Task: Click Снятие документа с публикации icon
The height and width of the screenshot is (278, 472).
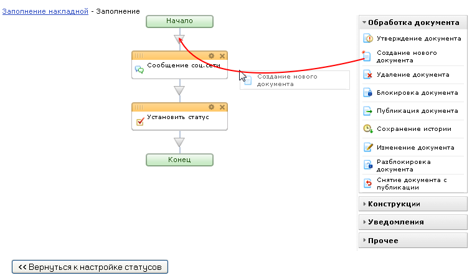Action: (367, 183)
